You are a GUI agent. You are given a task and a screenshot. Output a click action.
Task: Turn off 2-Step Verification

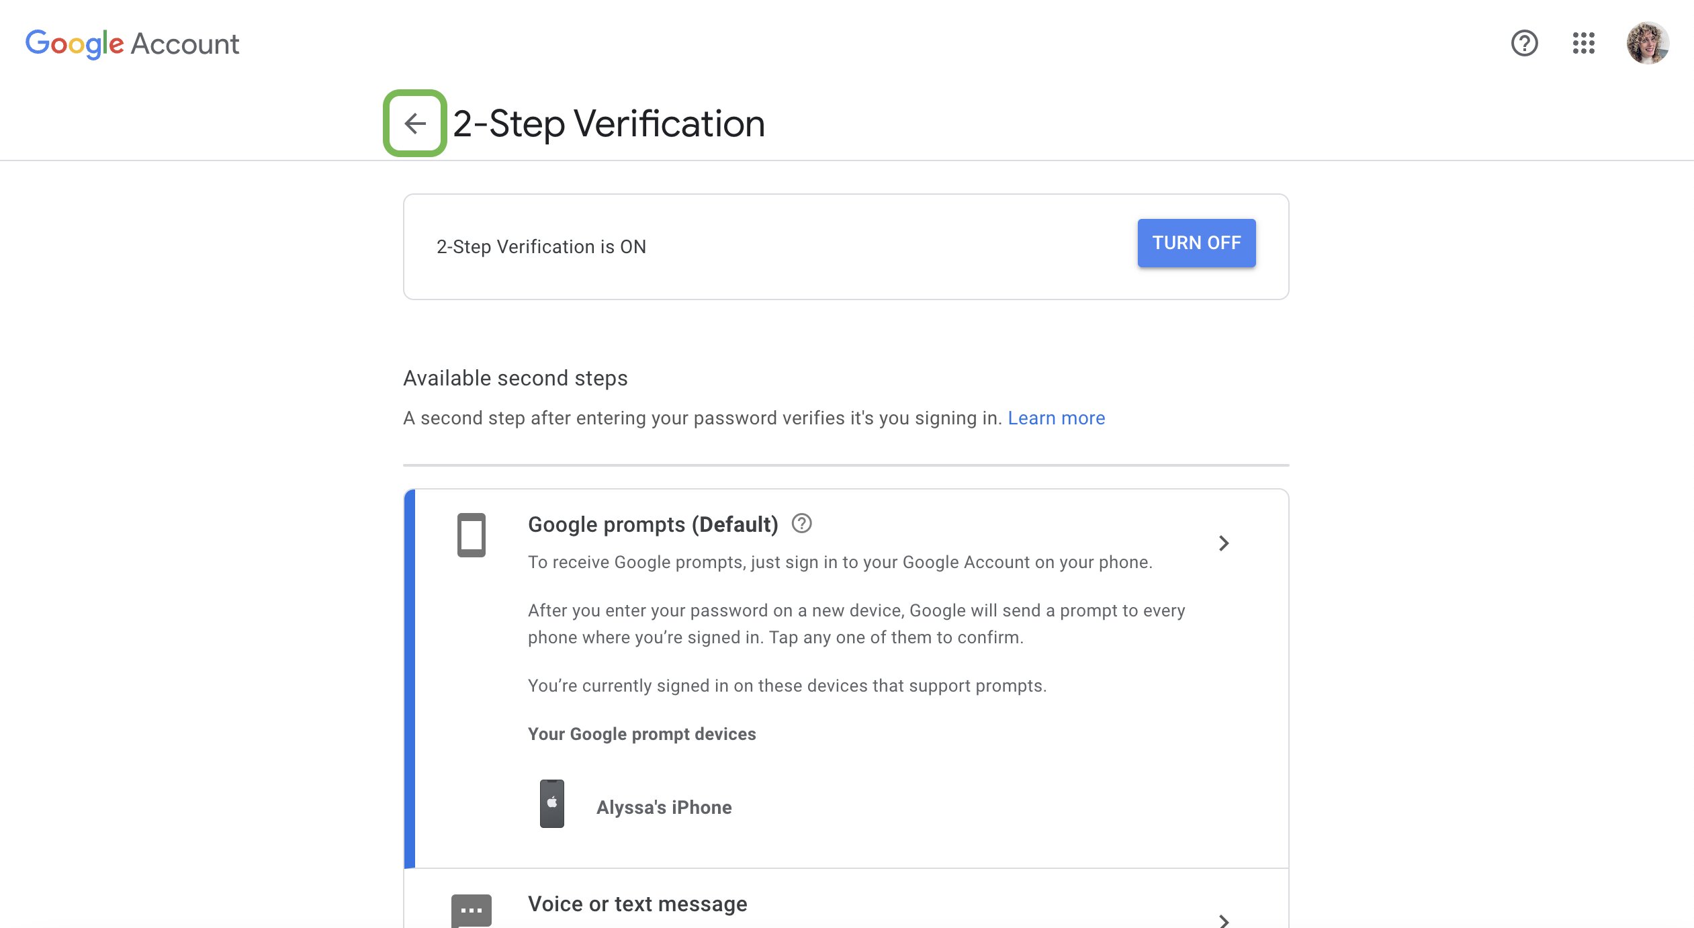1196,243
